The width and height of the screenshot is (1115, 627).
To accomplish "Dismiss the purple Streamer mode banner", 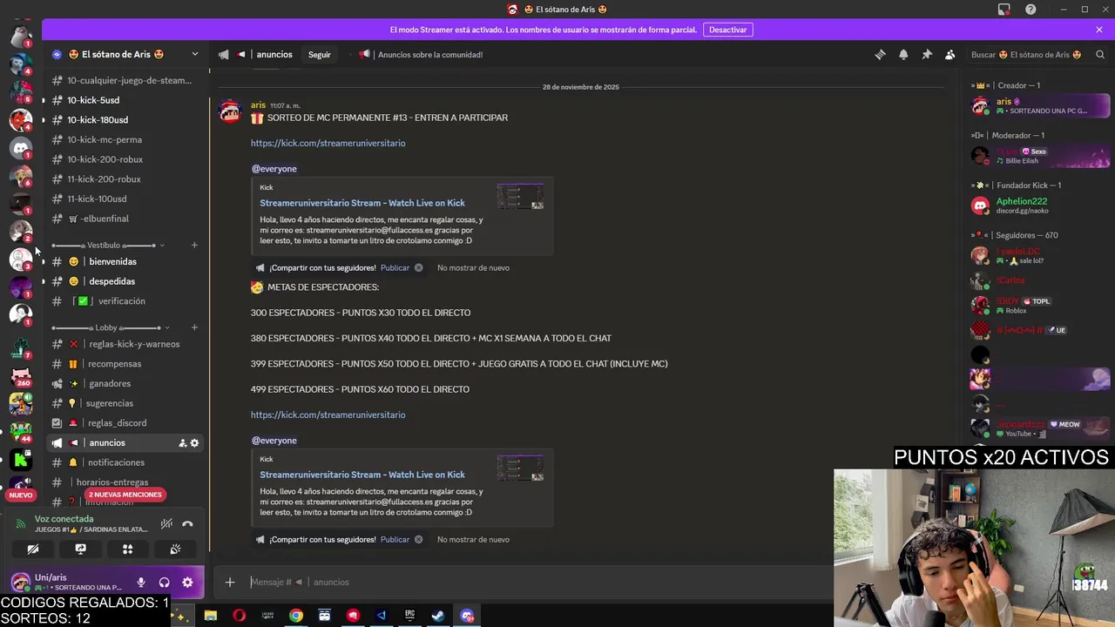I will [x=1099, y=30].
